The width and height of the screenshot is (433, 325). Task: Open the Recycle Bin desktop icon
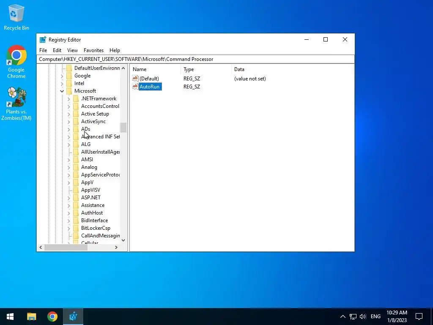(16, 17)
